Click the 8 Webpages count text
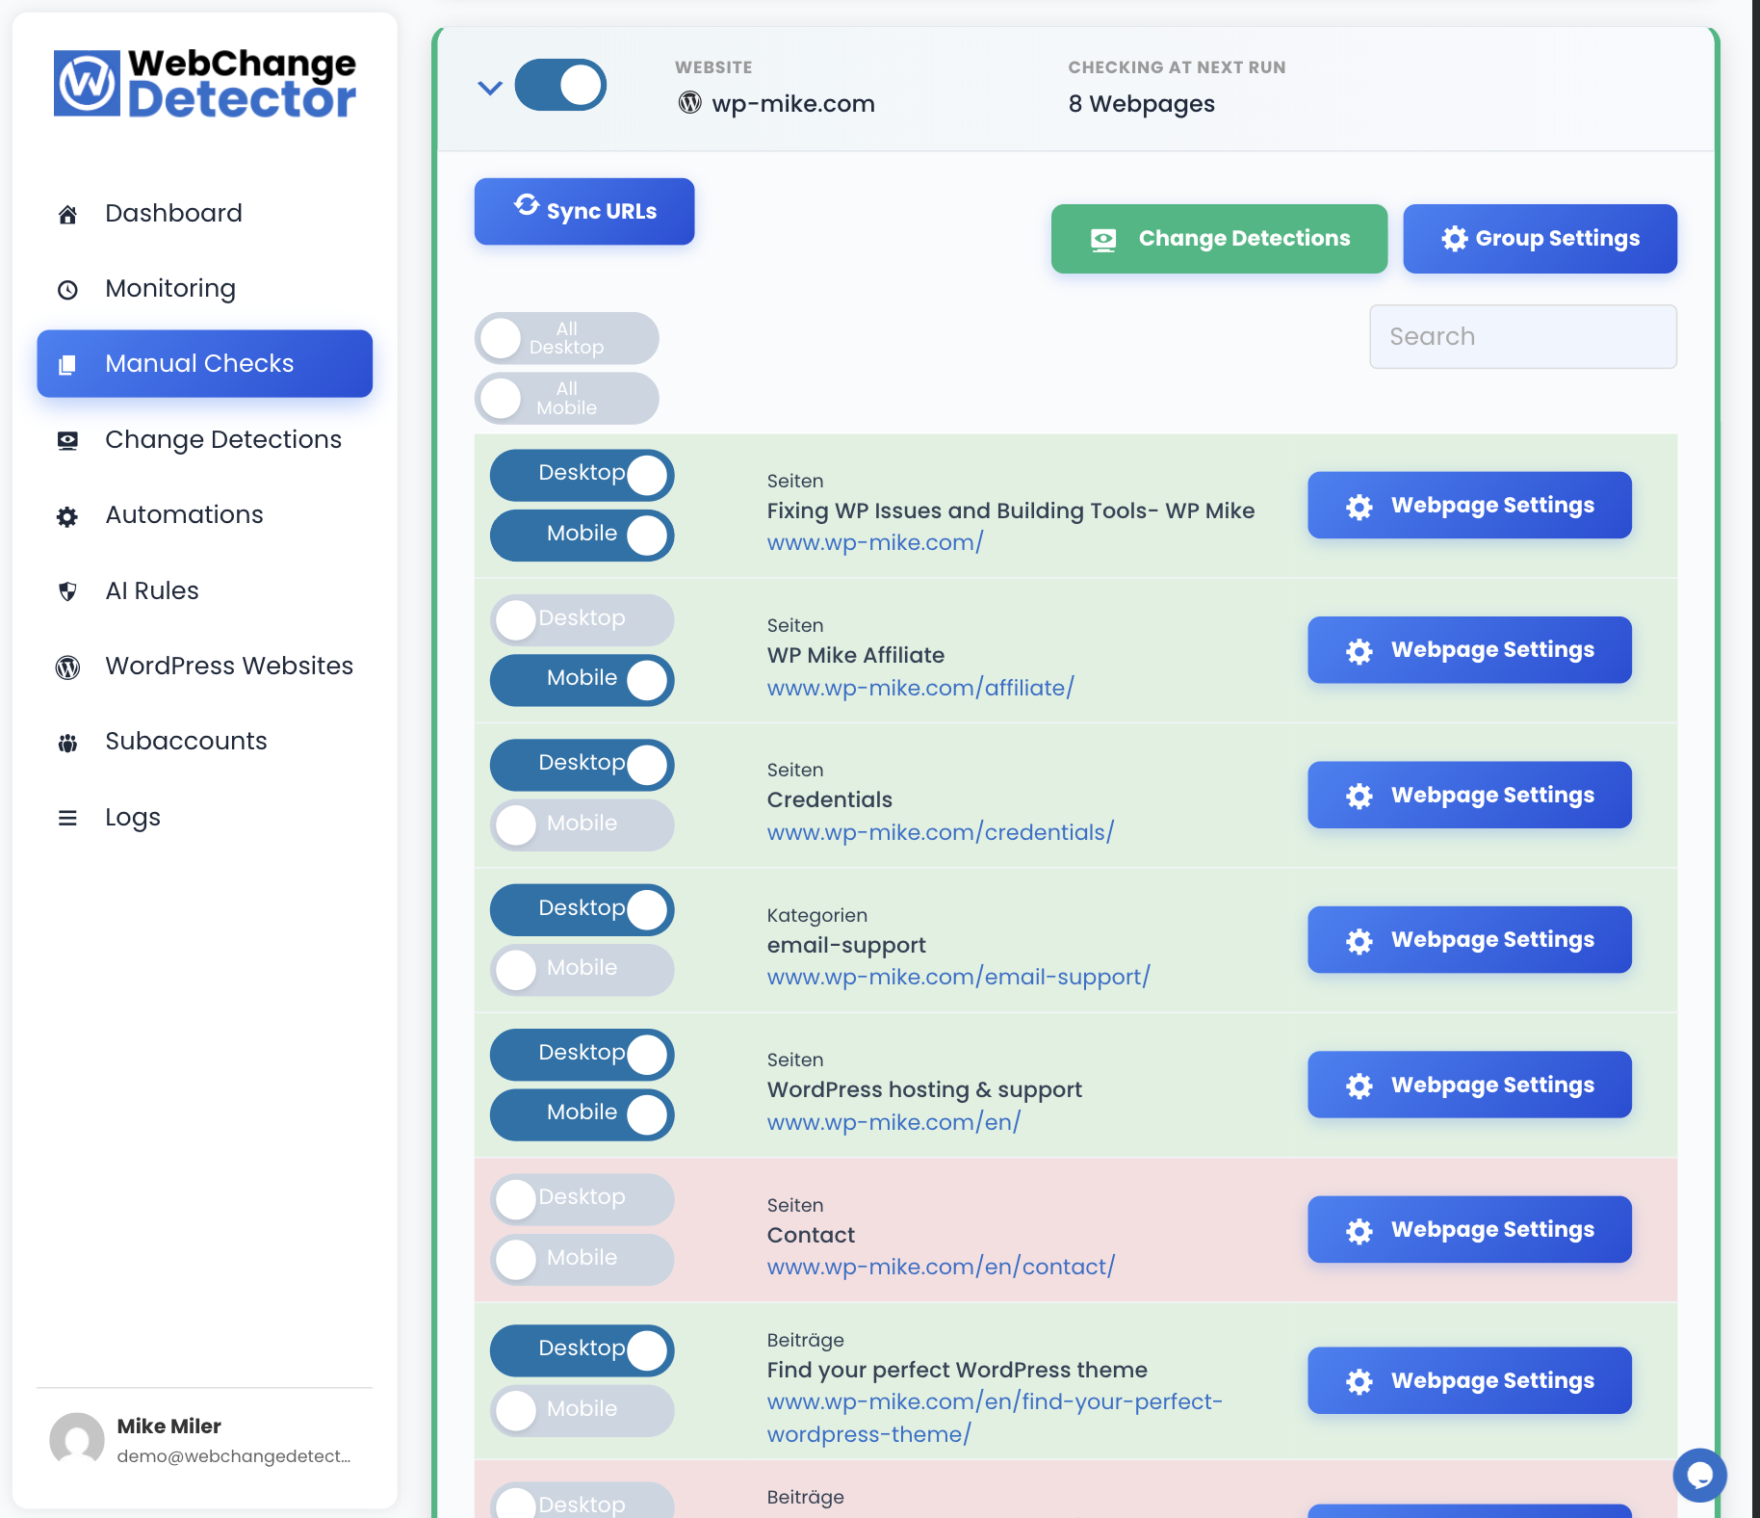The height and width of the screenshot is (1518, 1760). click(1141, 103)
